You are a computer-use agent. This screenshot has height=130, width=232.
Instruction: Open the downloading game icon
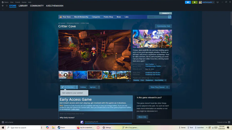[x=82, y=122]
